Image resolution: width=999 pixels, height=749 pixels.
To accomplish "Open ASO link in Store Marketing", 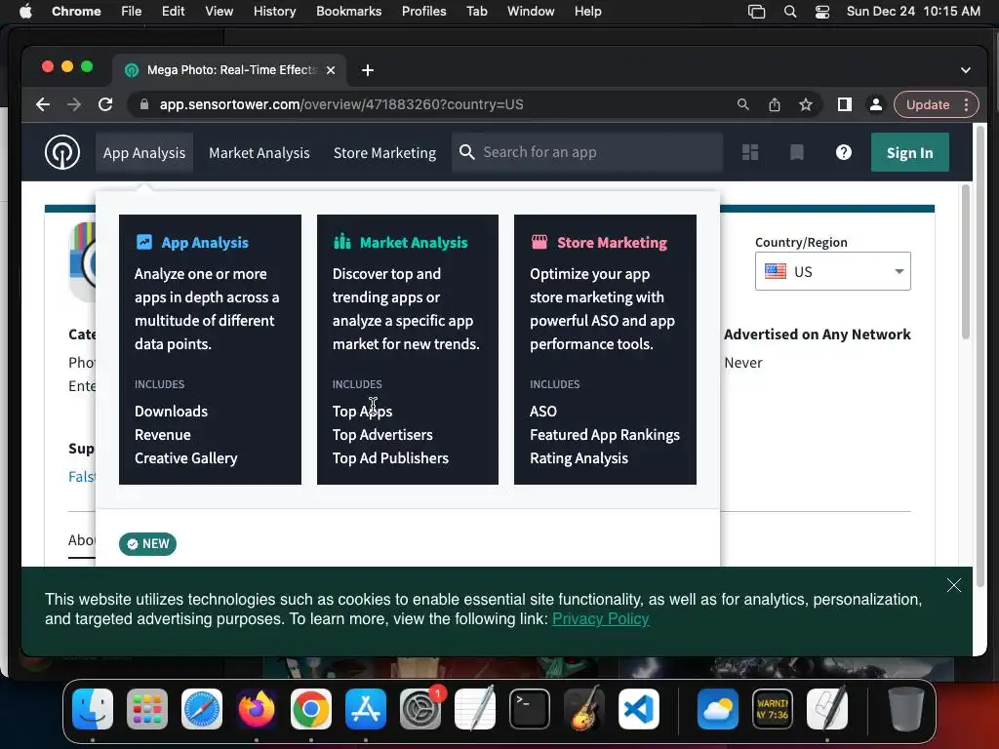I will tap(542, 412).
